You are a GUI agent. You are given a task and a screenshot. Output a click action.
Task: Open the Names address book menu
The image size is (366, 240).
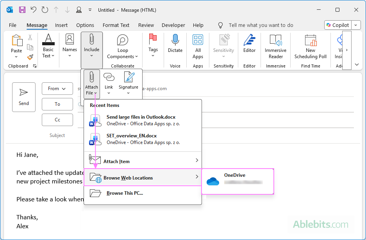tap(70, 46)
